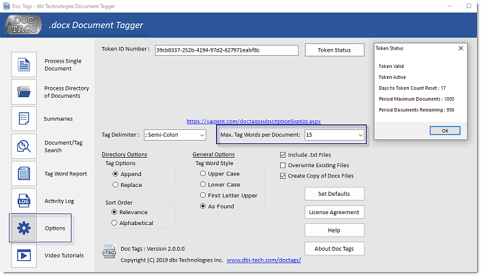Click 'Period Maximum Documents : 1000' text
The height and width of the screenshot is (276, 481).
tap(416, 99)
